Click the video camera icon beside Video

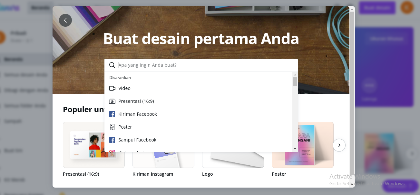pyautogui.click(x=112, y=88)
